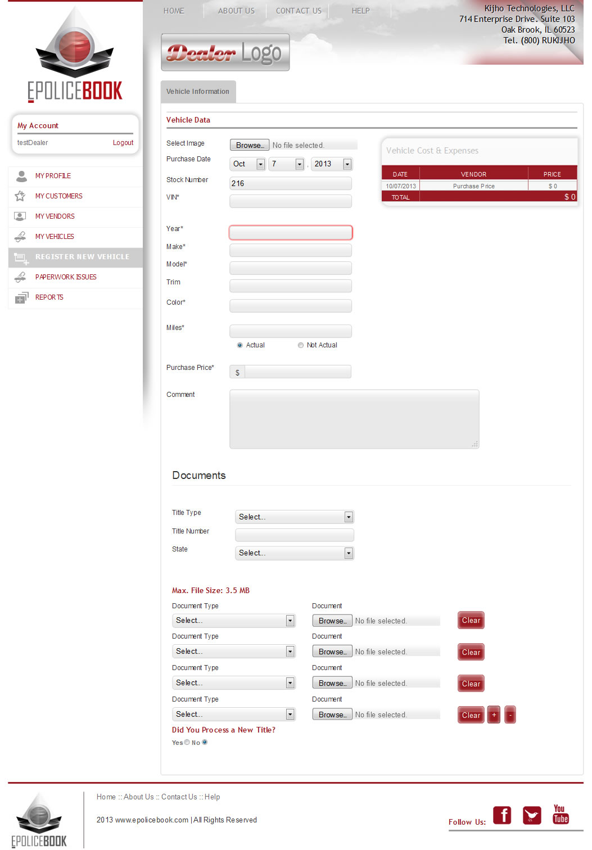Open the purchase date month dropdown

pyautogui.click(x=248, y=164)
